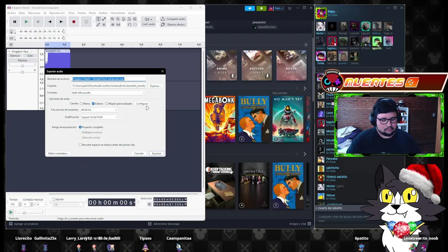This screenshot has height=252, width=448.
Task: Solo the Kingdom Hearts track
Action: click(x=30, y=56)
